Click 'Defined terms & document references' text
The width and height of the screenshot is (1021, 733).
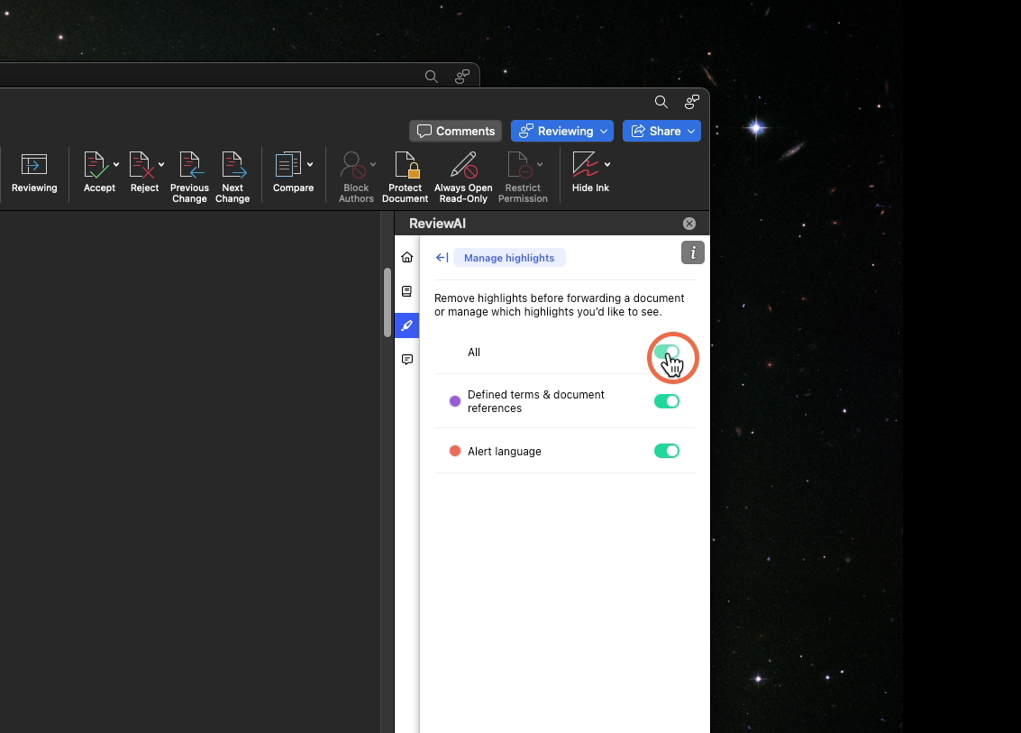click(x=536, y=401)
